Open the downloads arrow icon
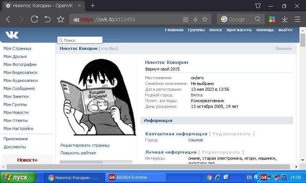Image resolution: width=306 pixels, height=183 pixels. [285, 19]
